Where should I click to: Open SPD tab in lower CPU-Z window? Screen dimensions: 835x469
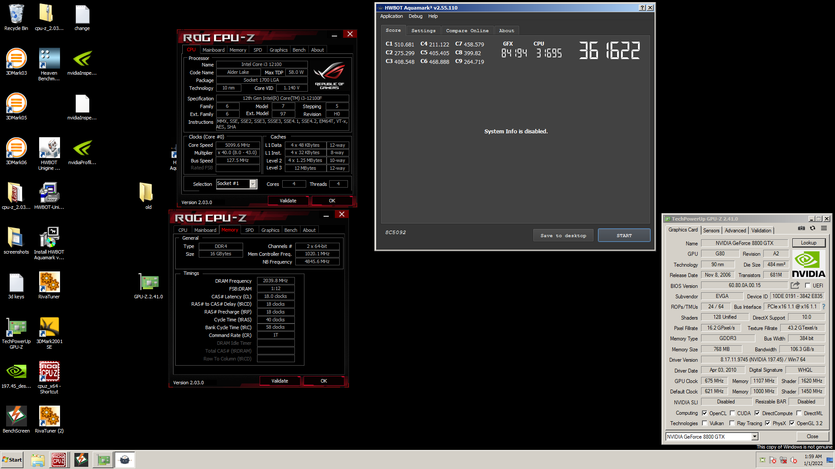pyautogui.click(x=249, y=230)
